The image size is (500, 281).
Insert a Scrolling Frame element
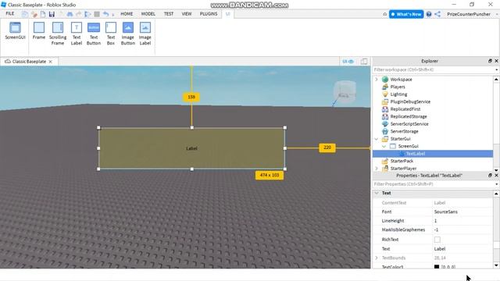(x=58, y=34)
